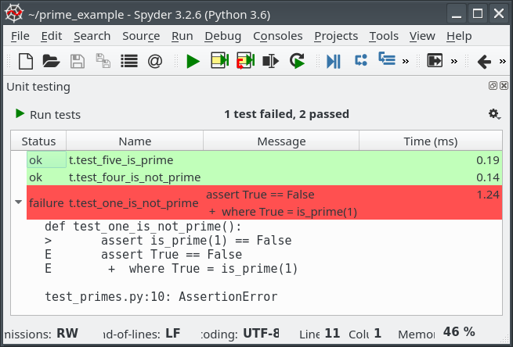513x347 pixels.
Task: Open the Help menu
Action: click(459, 36)
